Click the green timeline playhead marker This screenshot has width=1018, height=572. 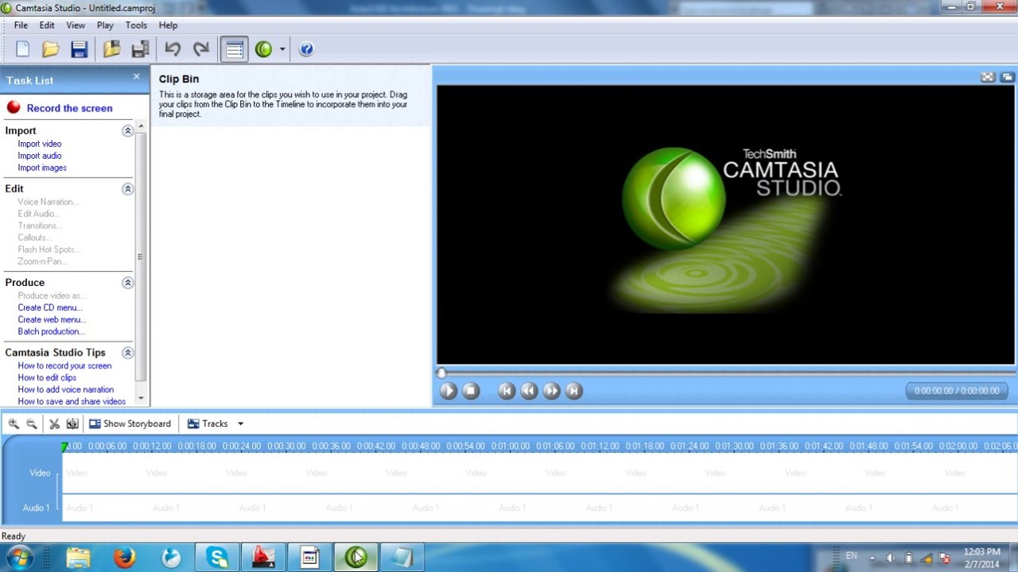[64, 446]
